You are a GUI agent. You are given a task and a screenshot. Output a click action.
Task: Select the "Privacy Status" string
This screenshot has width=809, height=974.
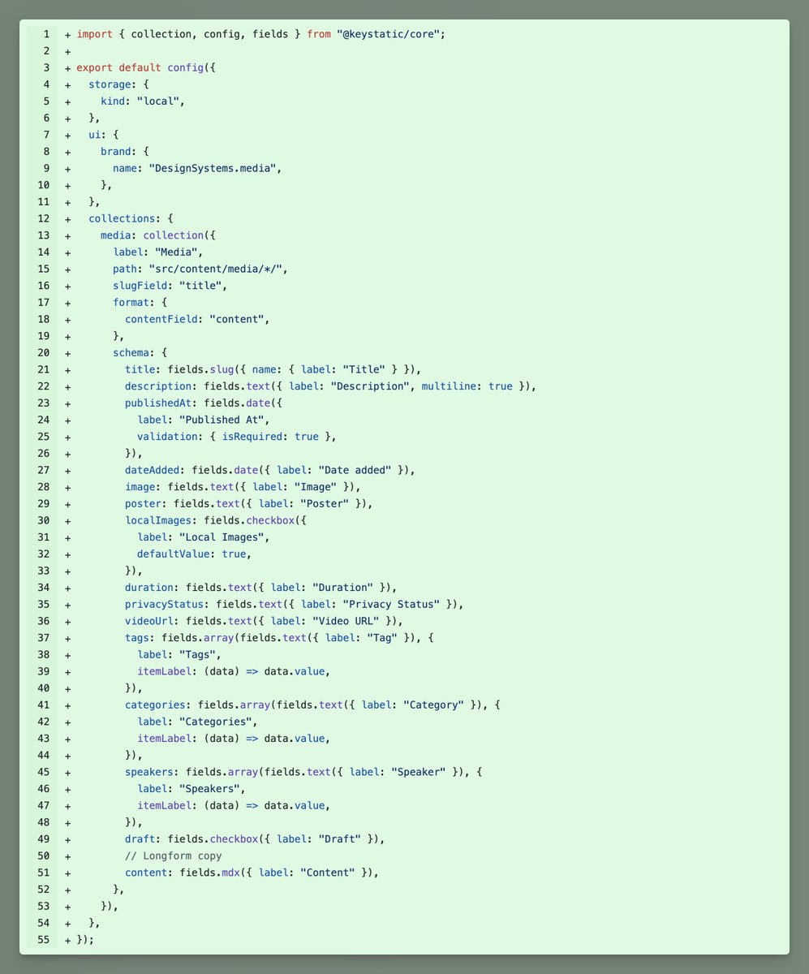(391, 604)
